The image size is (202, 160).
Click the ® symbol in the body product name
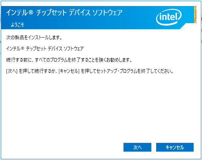pyautogui.click(x=22, y=48)
